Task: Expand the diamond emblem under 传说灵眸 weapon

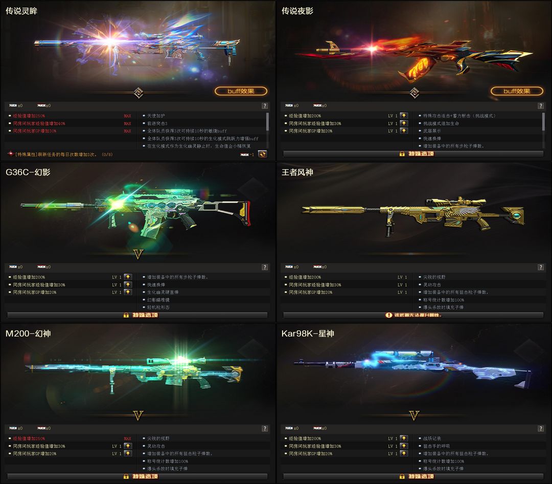Action: point(139,93)
